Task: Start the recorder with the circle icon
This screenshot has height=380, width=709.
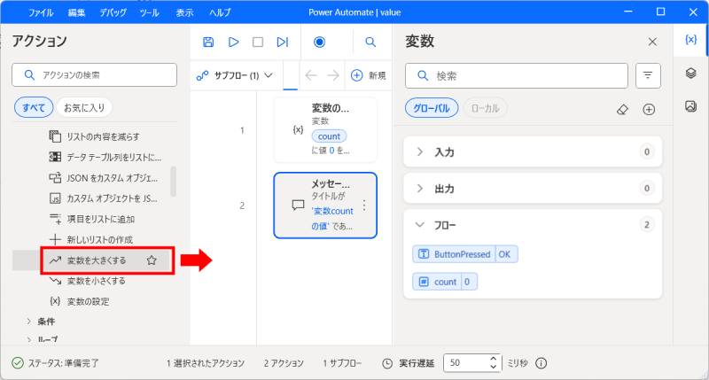Action: (319, 42)
